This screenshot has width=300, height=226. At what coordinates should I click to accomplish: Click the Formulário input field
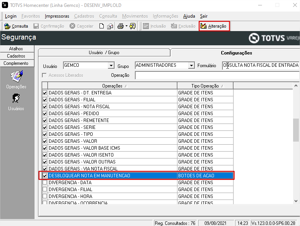[261, 65]
